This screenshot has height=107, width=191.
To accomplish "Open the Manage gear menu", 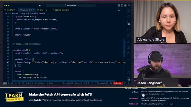I will click(x=128, y=79).
